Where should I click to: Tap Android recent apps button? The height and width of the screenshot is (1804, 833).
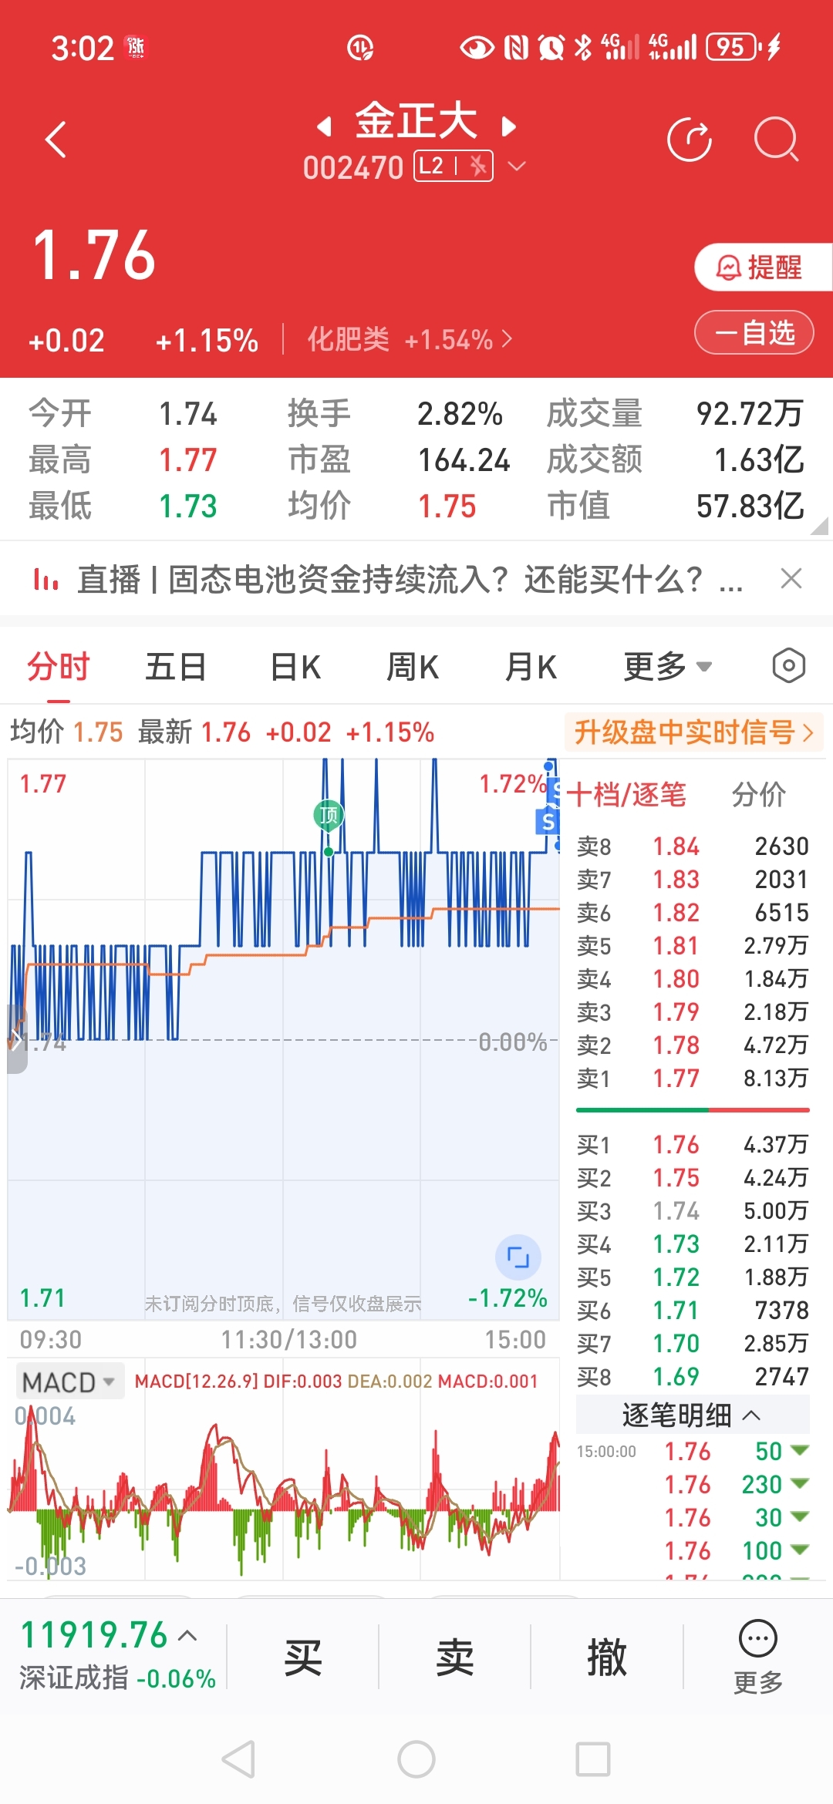click(593, 1759)
